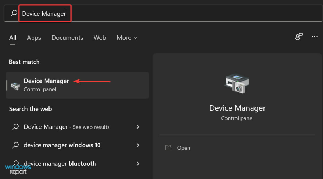The width and height of the screenshot is (323, 179).
Task: Expand device manager windows 10 chevron
Action: 138,145
